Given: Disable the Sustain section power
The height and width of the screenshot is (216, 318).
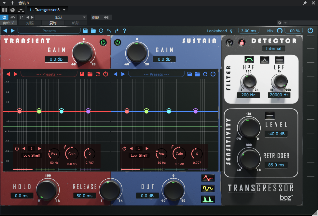Looking at the screenshot, I should pos(118,42).
